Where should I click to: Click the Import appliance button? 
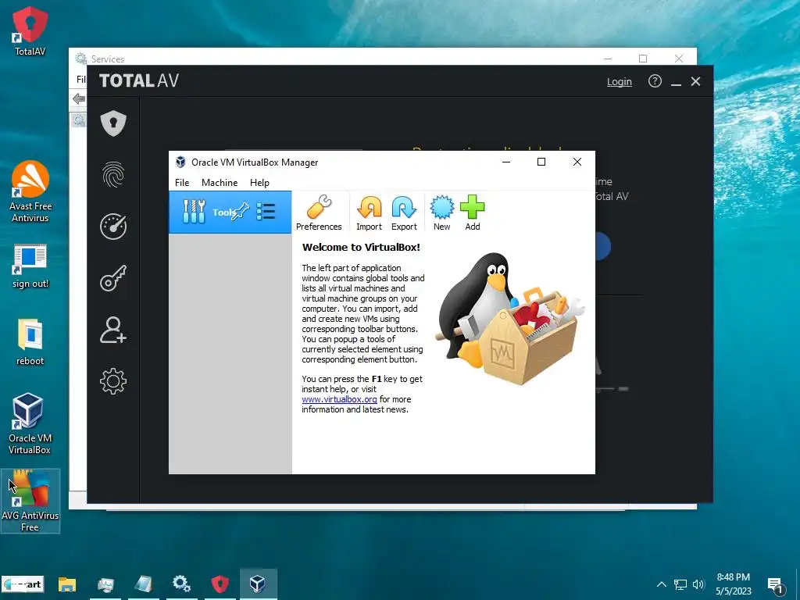[369, 212]
